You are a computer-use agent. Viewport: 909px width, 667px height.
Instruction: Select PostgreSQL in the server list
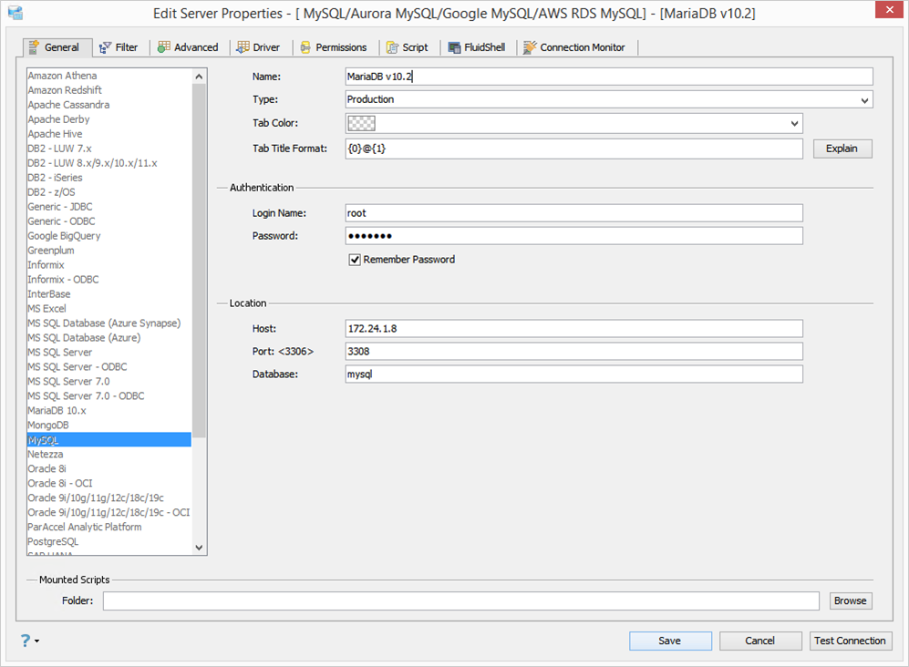(53, 541)
